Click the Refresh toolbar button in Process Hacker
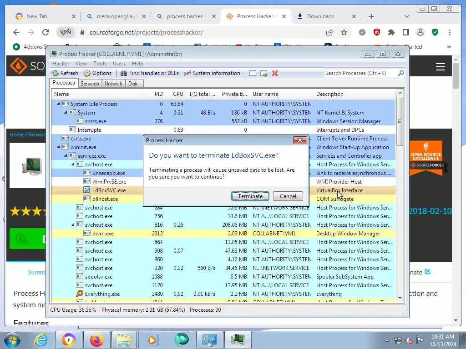This screenshot has height=349, width=466. pyautogui.click(x=65, y=73)
